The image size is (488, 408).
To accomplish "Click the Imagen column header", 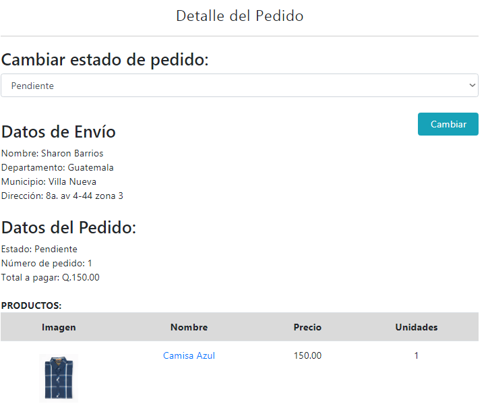I will (59, 327).
